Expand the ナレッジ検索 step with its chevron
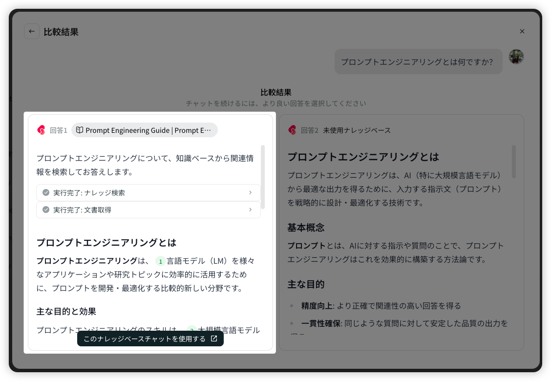Screen dimensions: 551x381 [x=251, y=192]
